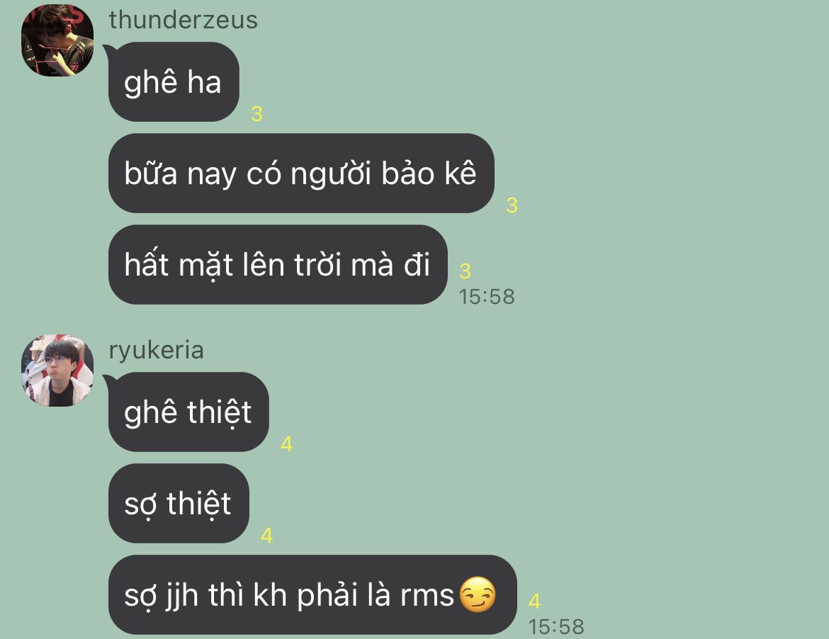Open ryukeria profile avatar
The height and width of the screenshot is (639, 829).
[x=57, y=370]
